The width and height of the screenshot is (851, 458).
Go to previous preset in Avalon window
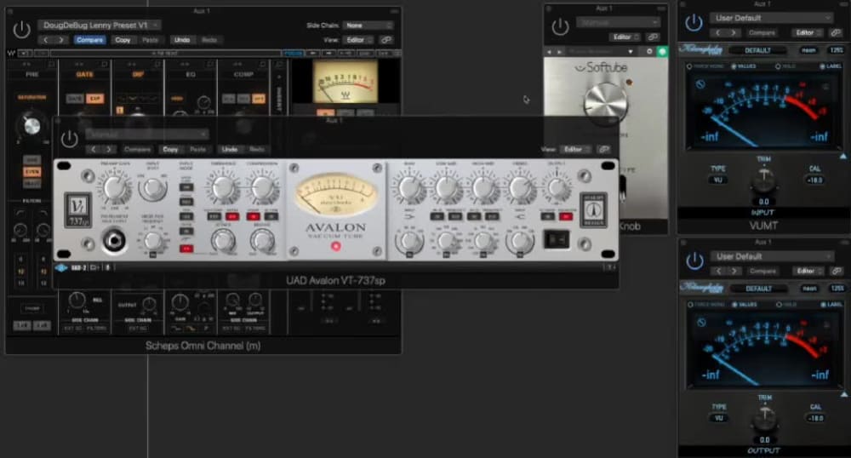click(x=94, y=149)
